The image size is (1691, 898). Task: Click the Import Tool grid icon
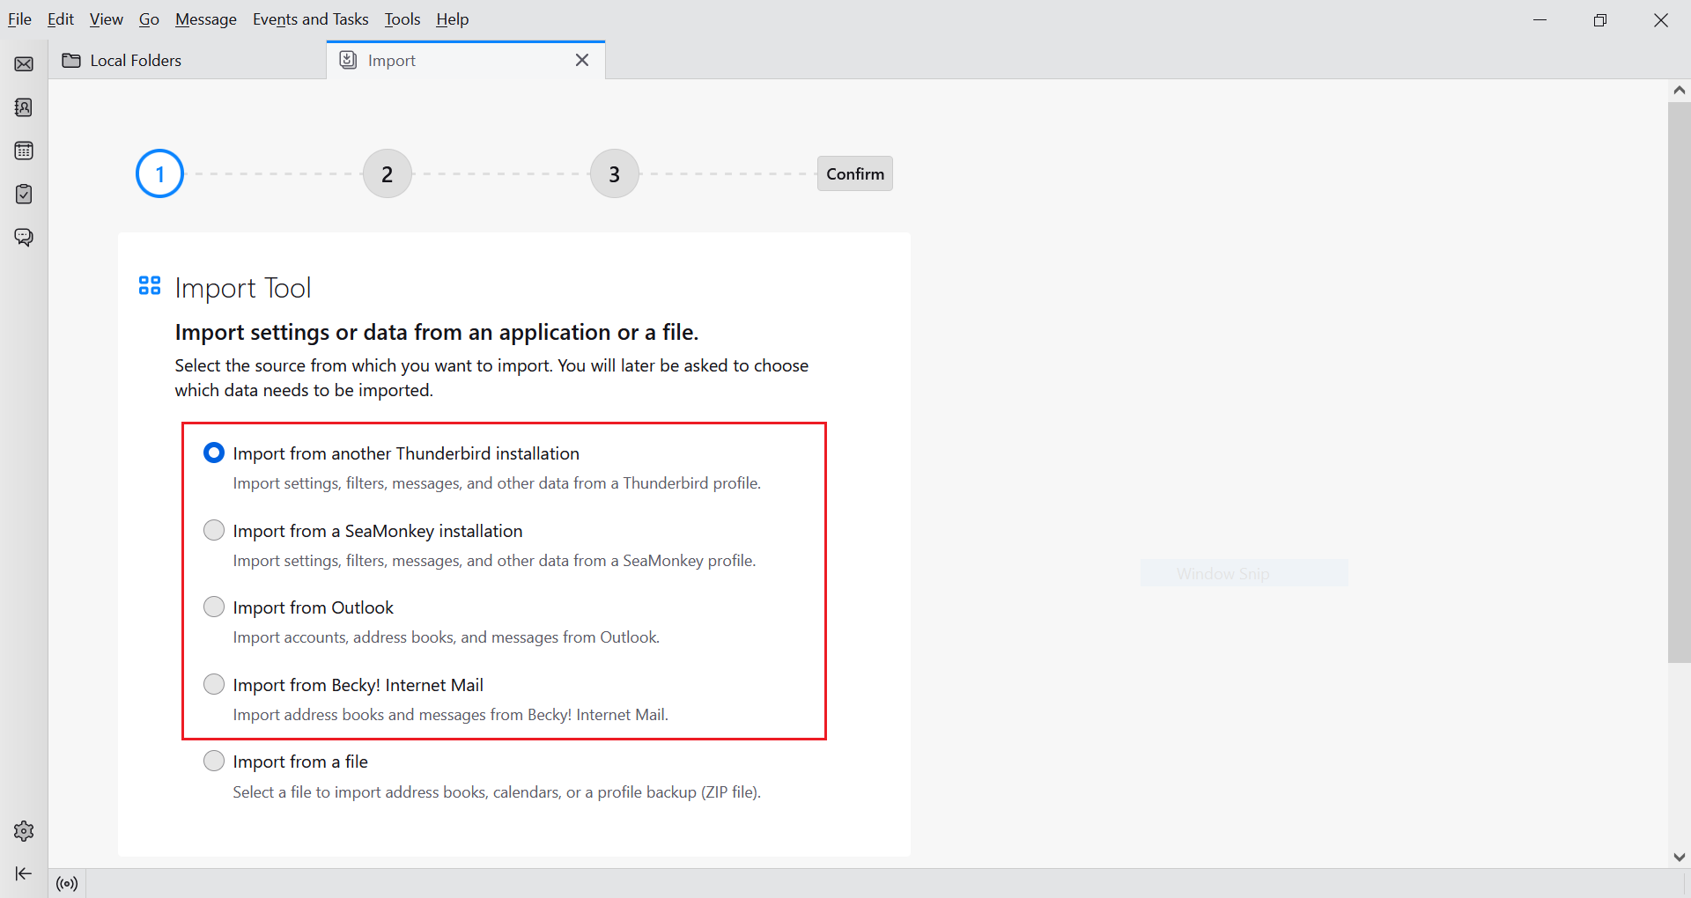click(150, 285)
